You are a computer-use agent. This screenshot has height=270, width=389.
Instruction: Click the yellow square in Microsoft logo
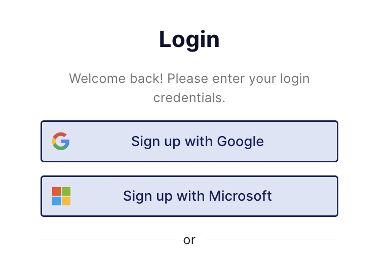click(x=66, y=201)
